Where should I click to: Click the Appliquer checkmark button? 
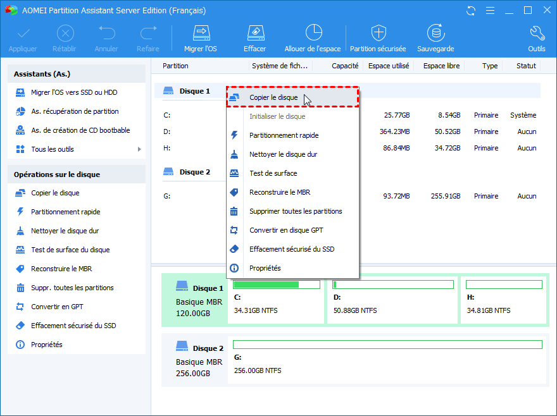pos(23,39)
